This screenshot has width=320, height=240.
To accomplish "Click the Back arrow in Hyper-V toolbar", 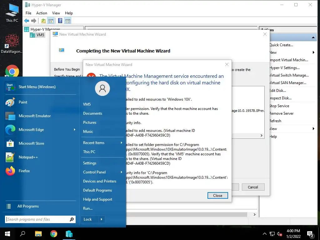I will [x=27, y=21].
